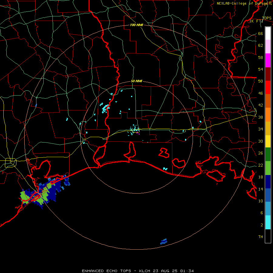The width and height of the screenshot is (273, 273).
Task: Click the '23 AUG 25' date text
Action: coord(165,271)
